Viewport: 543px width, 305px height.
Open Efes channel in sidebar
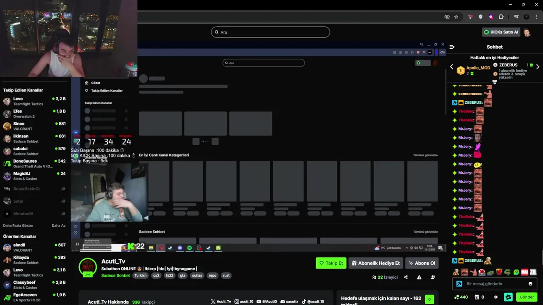point(34,114)
